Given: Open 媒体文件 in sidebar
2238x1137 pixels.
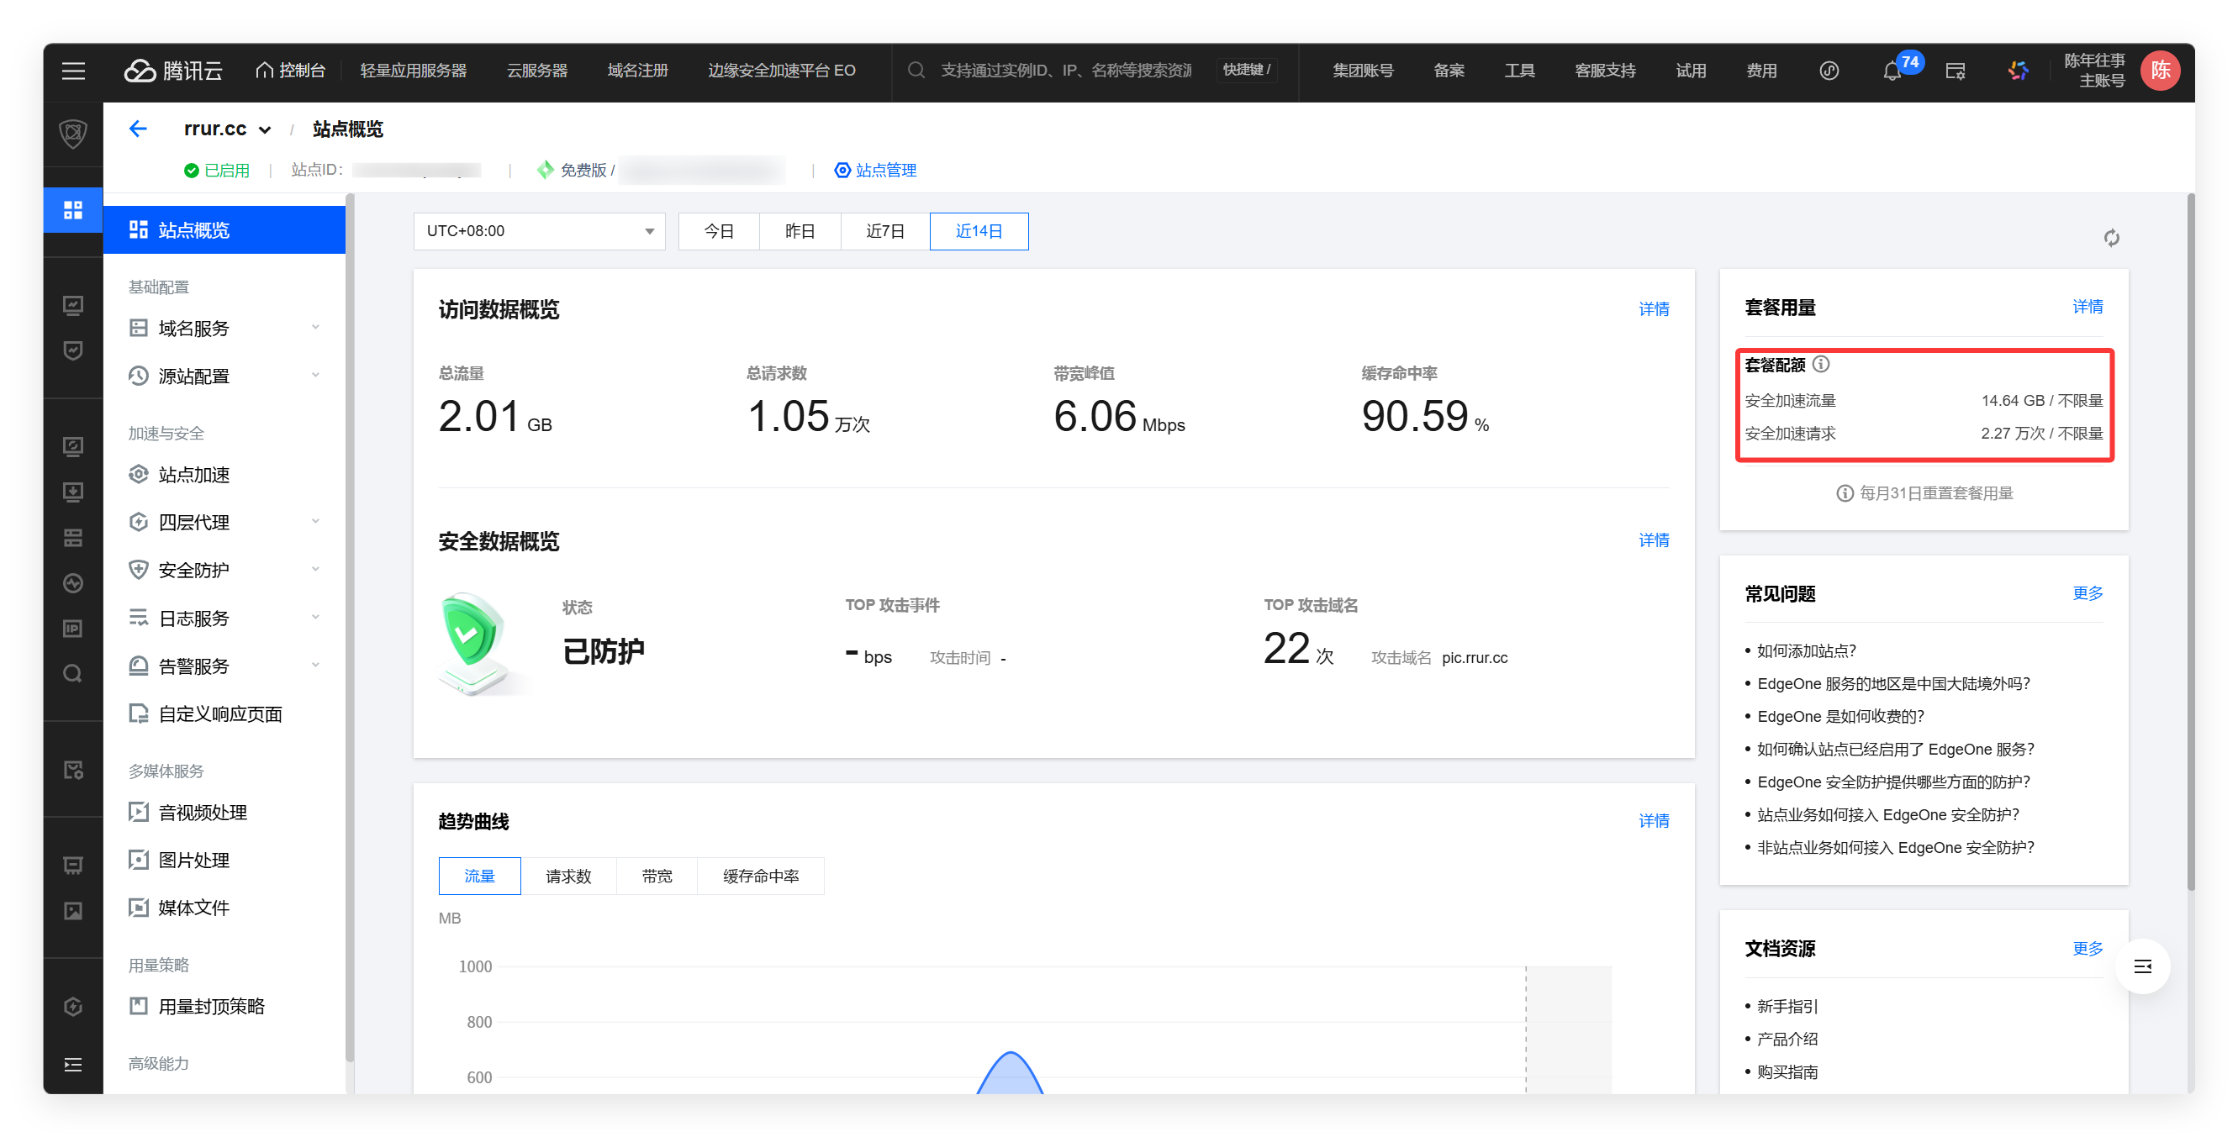Looking at the screenshot, I should (224, 908).
